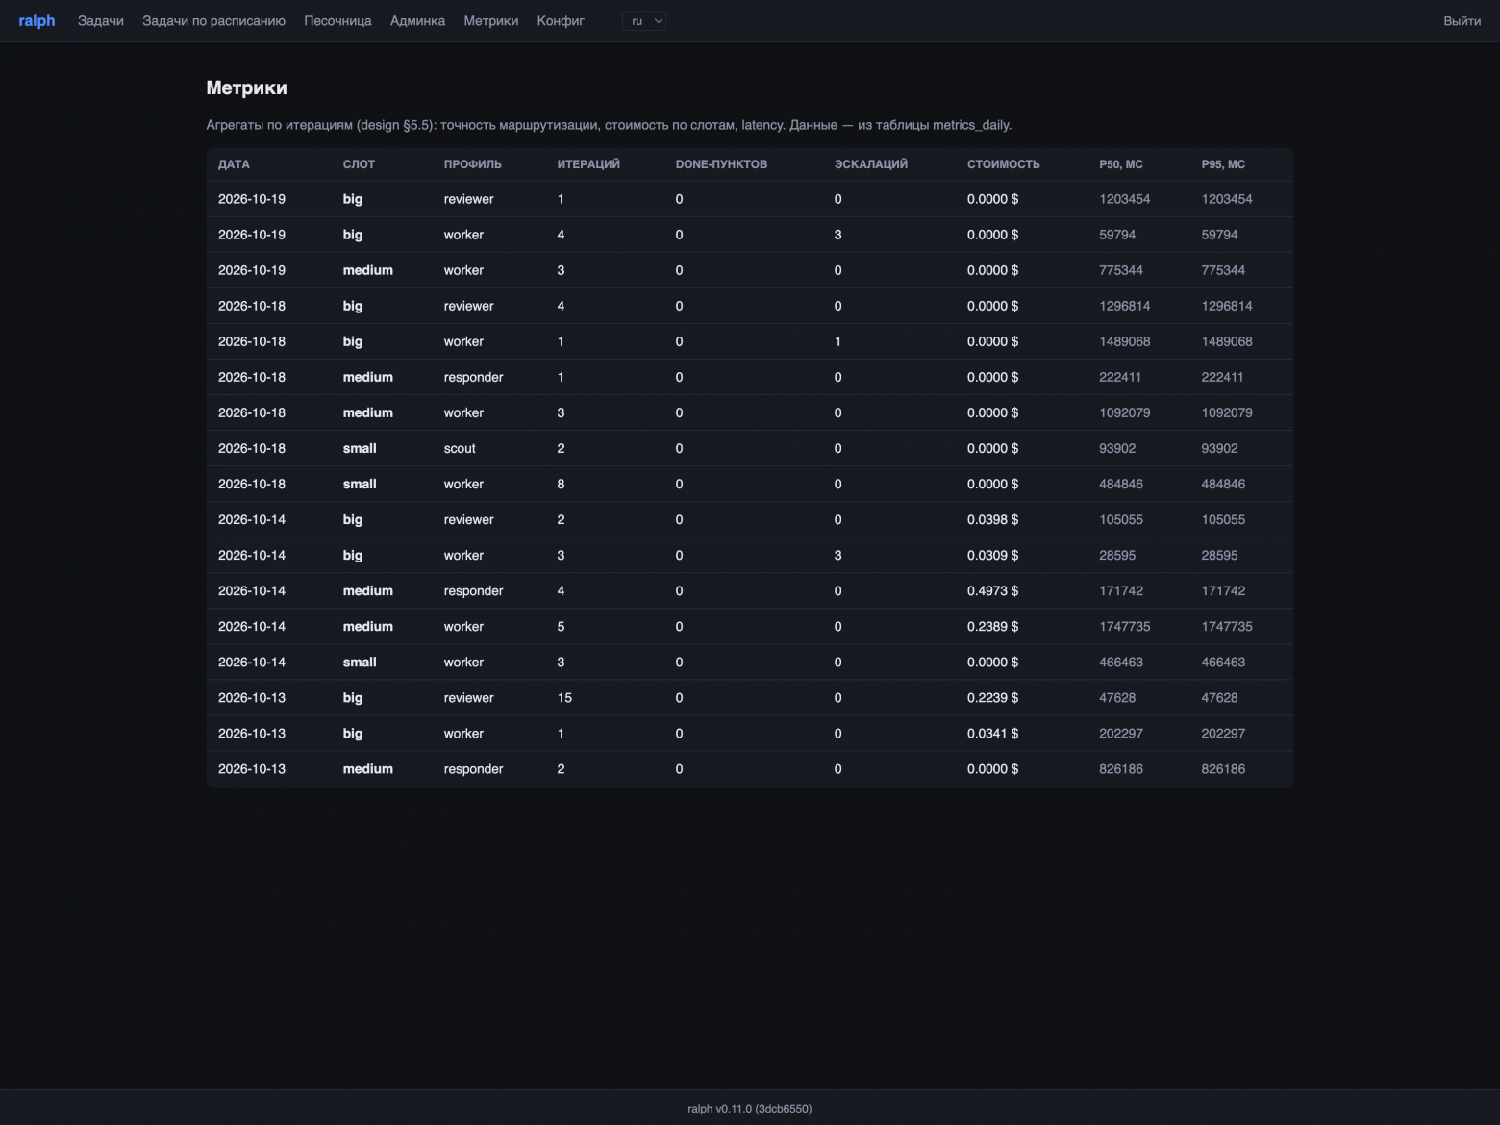Click the P50, МС column header
The width and height of the screenshot is (1500, 1125).
1121,164
